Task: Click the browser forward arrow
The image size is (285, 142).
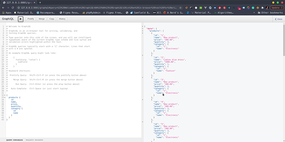Action: tap(8, 8)
